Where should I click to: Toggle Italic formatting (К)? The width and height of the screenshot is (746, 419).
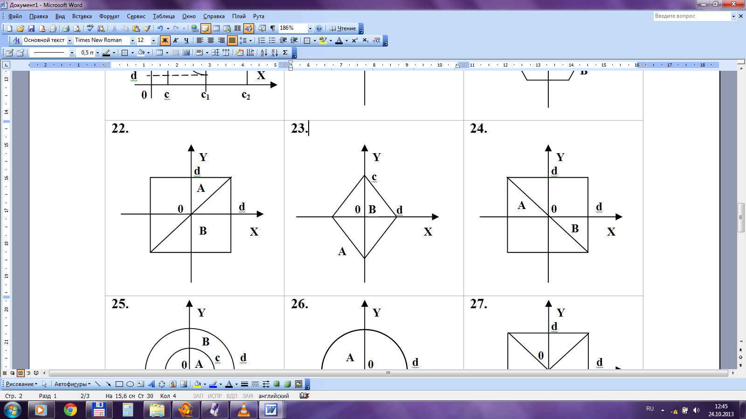[175, 41]
